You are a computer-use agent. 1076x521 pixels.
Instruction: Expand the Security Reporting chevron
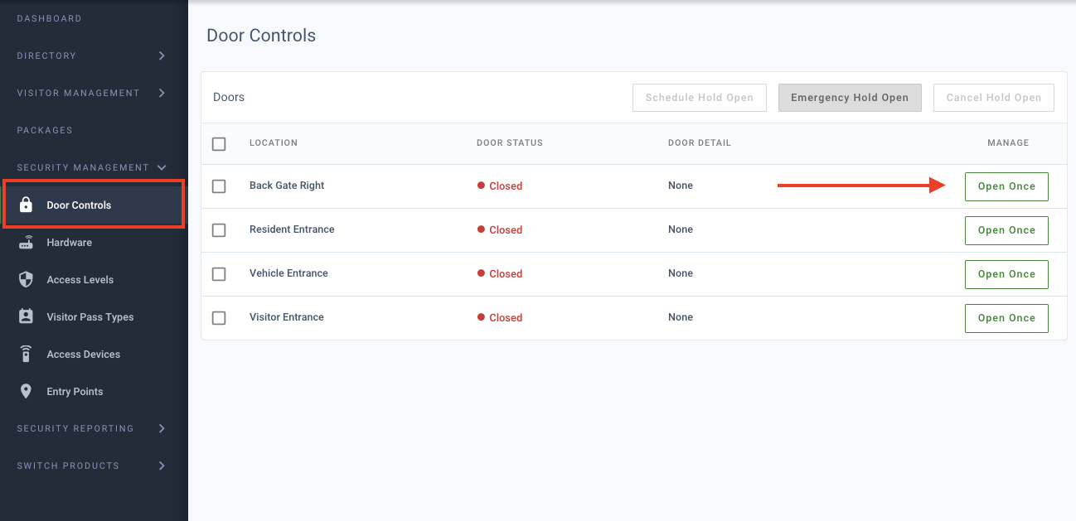click(x=162, y=428)
